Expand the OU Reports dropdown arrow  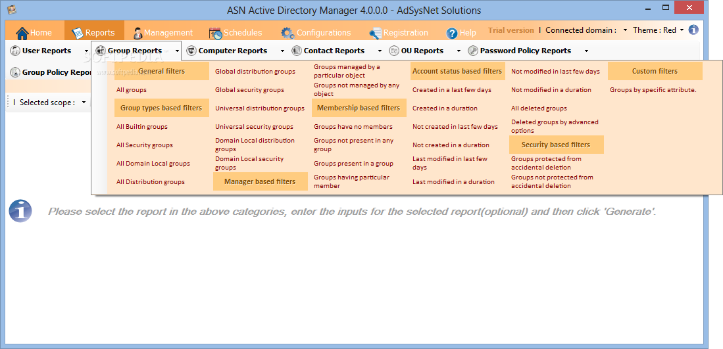459,51
